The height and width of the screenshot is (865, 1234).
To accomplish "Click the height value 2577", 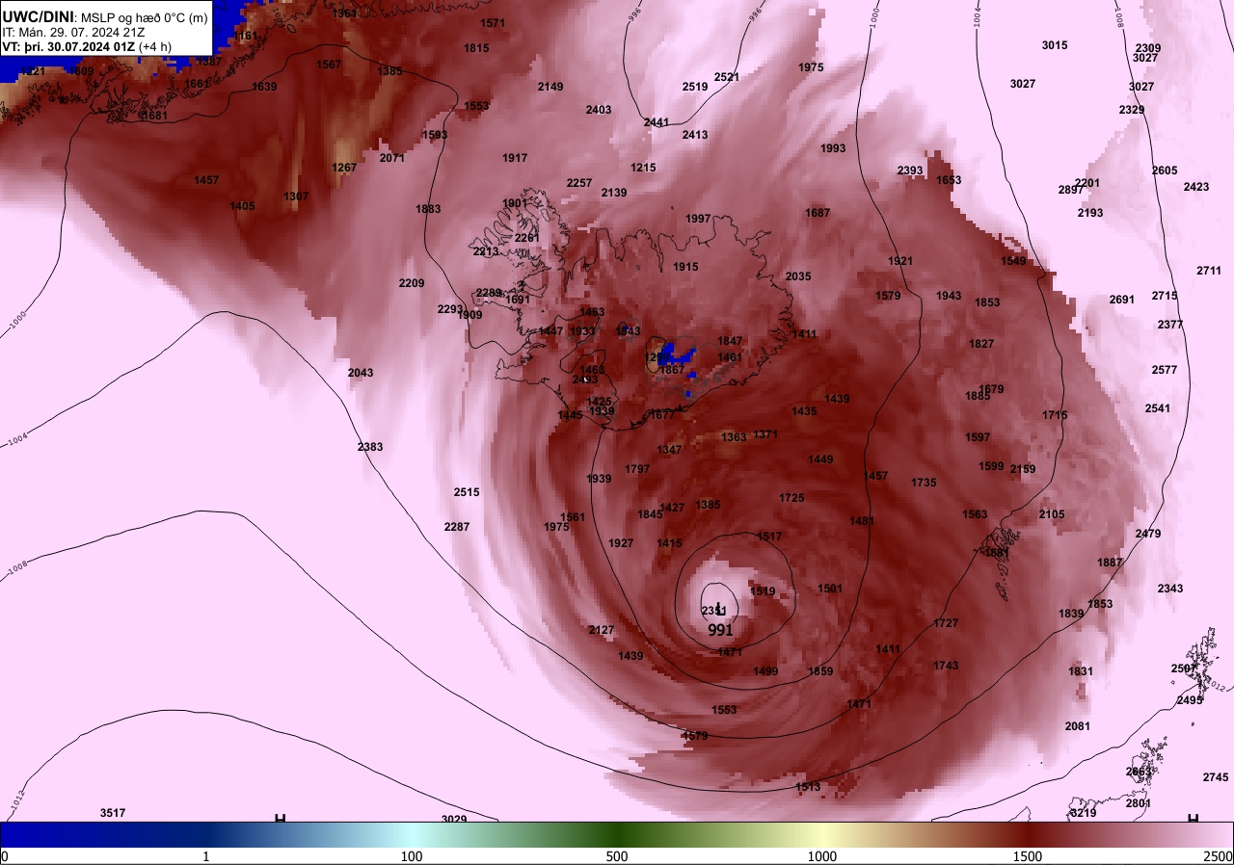I will coord(1165,370).
